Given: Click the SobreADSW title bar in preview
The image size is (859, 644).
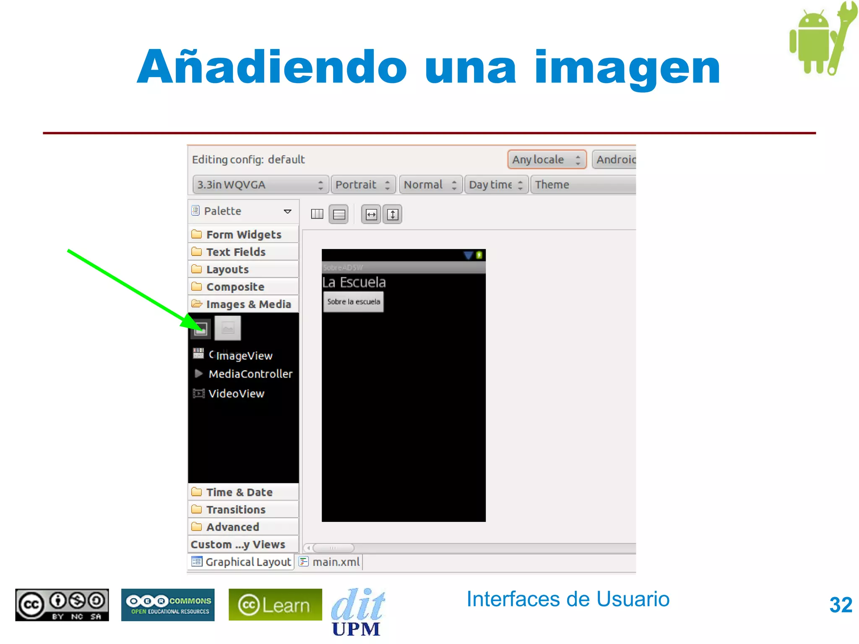Looking at the screenshot, I should 403,267.
